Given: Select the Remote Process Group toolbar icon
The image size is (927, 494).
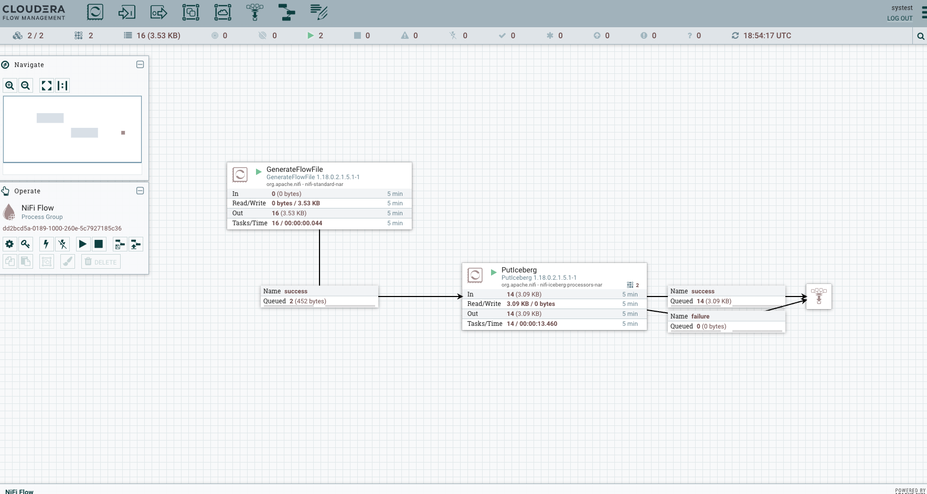Looking at the screenshot, I should (222, 12).
